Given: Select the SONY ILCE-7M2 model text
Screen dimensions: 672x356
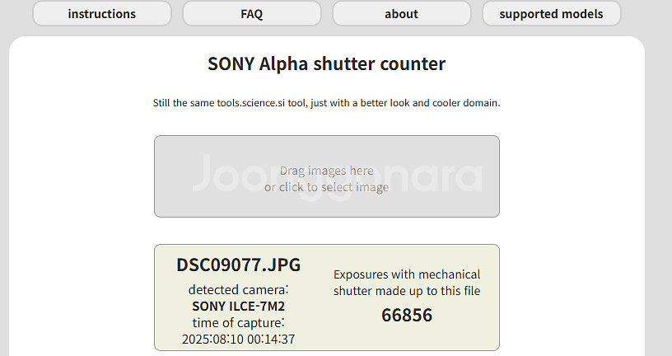Looking at the screenshot, I should (x=239, y=306).
